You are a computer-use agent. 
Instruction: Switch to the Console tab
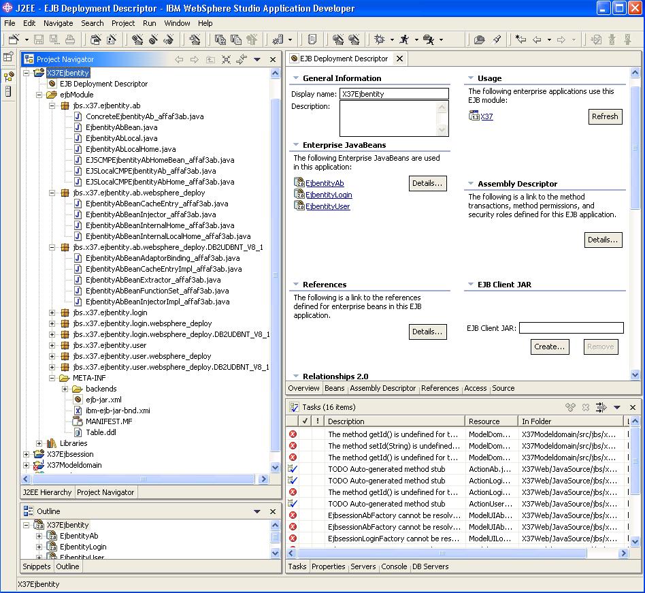coord(394,566)
